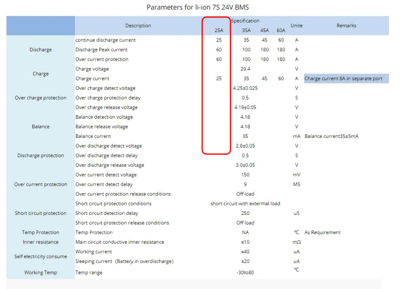Viewport: 416px width, 289px height.
Task: Click the '≤10' inner resistance value
Action: pos(245,242)
